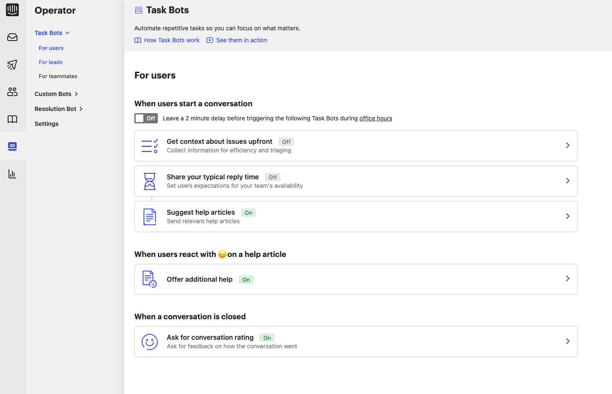Click the Intercom logo icon
612x394 pixels.
[12, 9]
